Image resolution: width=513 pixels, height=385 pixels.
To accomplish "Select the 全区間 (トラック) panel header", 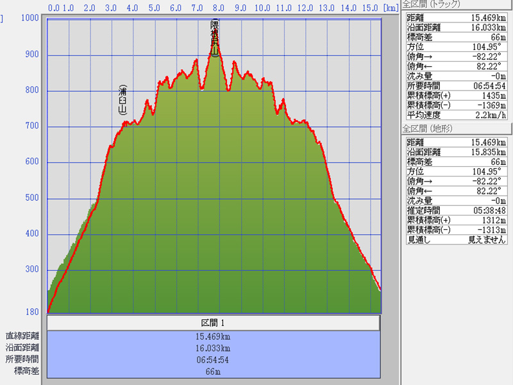I will [426, 4].
